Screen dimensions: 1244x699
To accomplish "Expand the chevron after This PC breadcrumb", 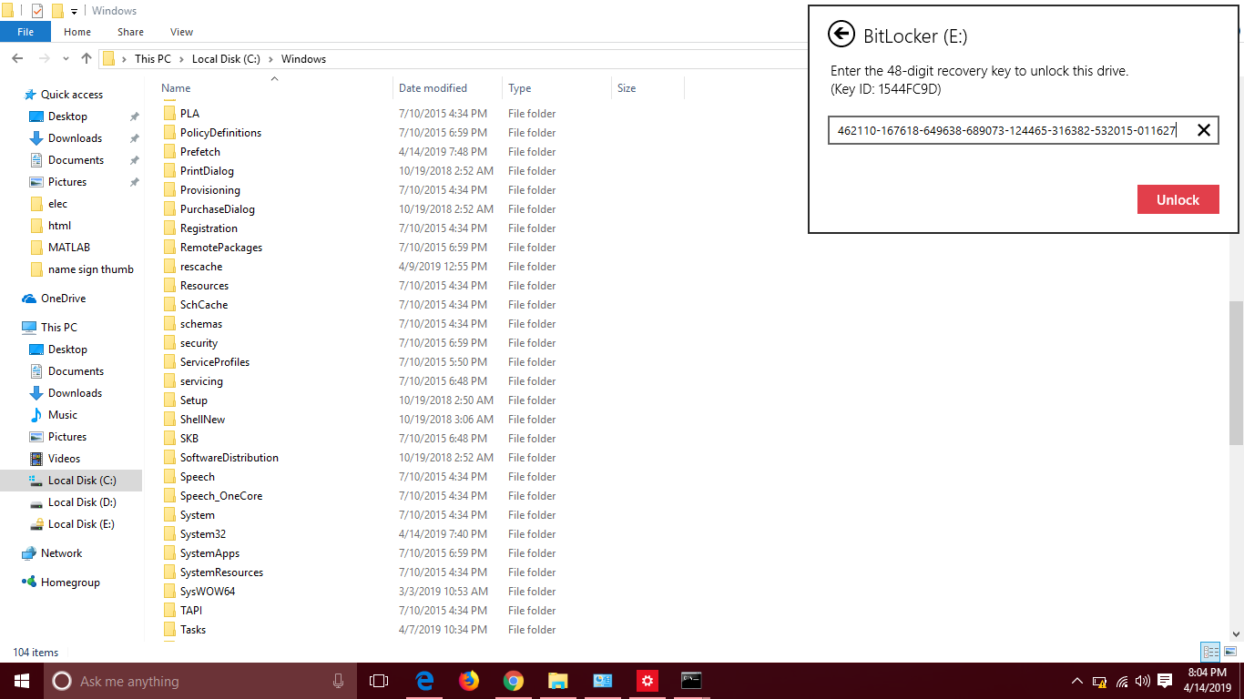I will click(181, 58).
